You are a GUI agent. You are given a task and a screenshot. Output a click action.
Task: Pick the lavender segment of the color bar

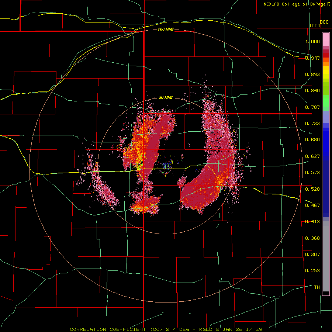point(326,117)
